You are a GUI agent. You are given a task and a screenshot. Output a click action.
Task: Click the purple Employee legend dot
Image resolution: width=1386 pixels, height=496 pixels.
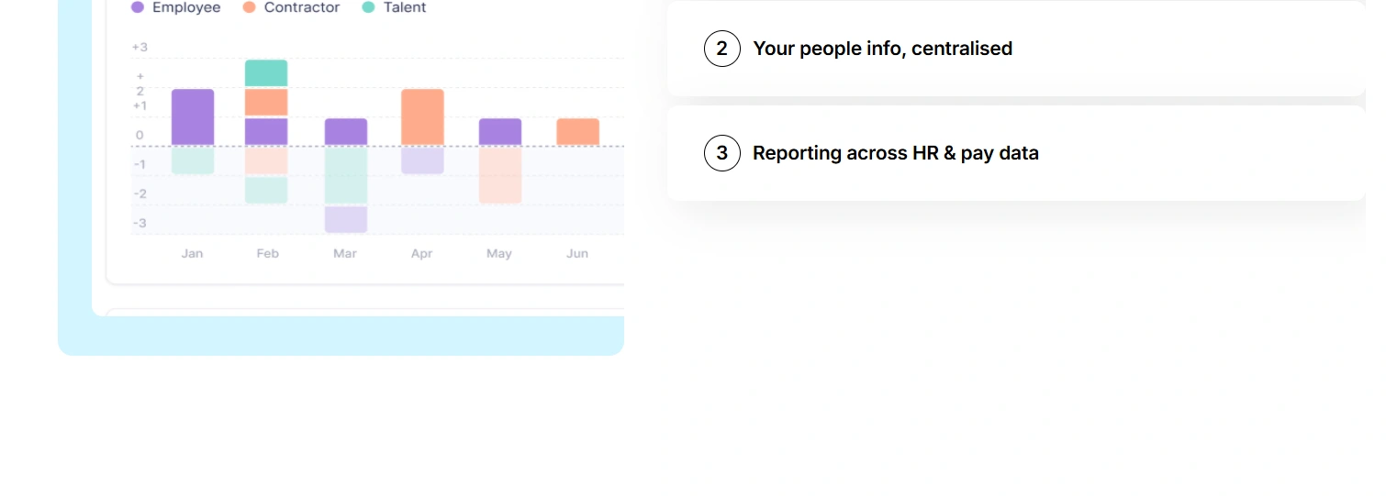pos(138,7)
